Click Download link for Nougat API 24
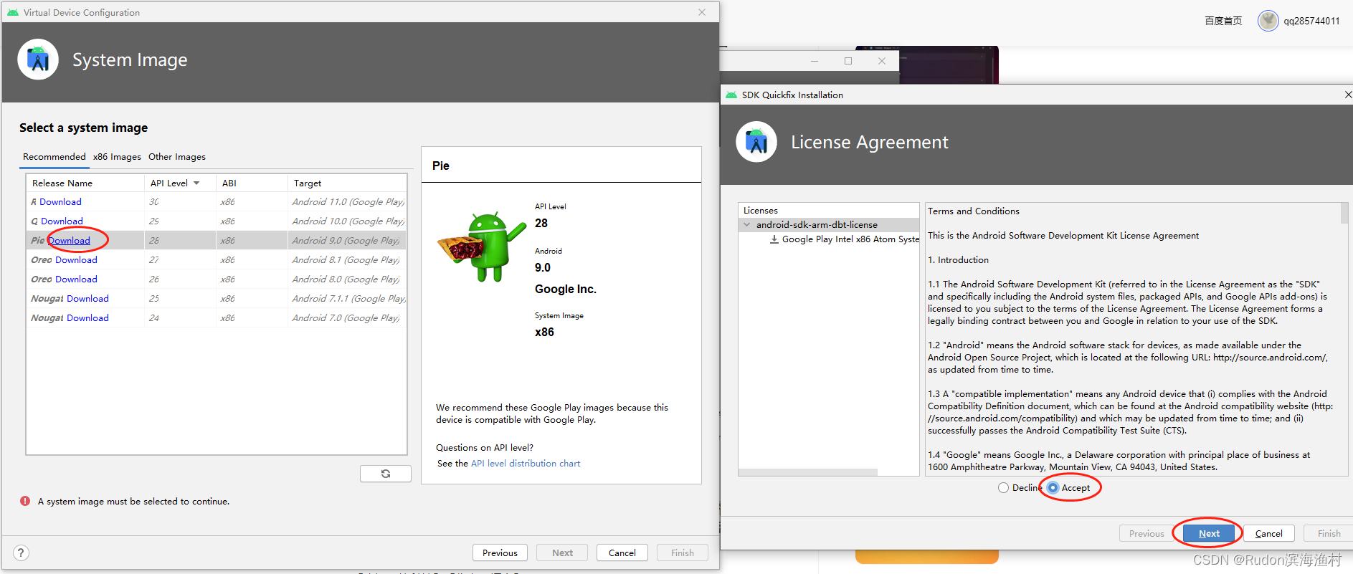This screenshot has height=574, width=1353. 87,318
